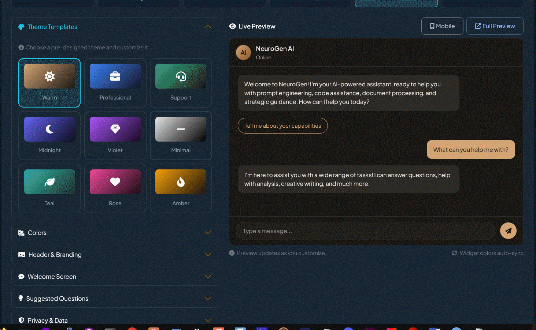Click the headset icon on the Support theme
This screenshot has width=536, height=330.
181,76
